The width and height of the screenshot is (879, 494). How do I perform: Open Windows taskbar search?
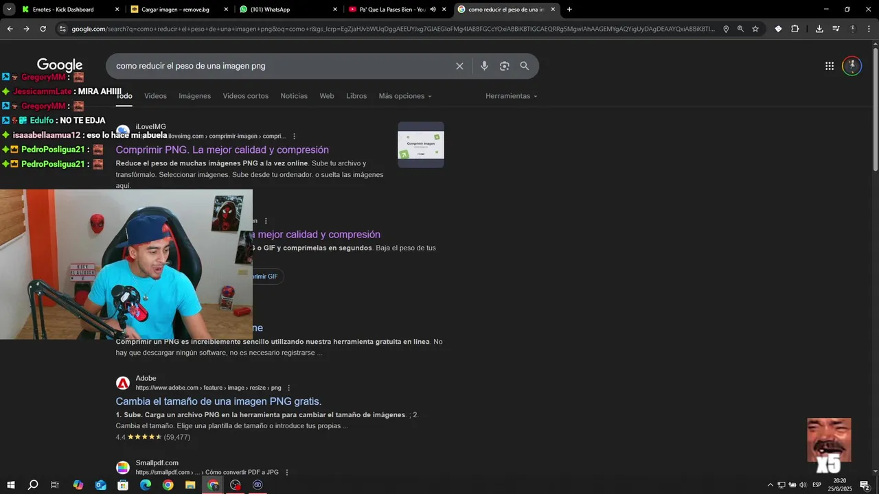tap(33, 485)
